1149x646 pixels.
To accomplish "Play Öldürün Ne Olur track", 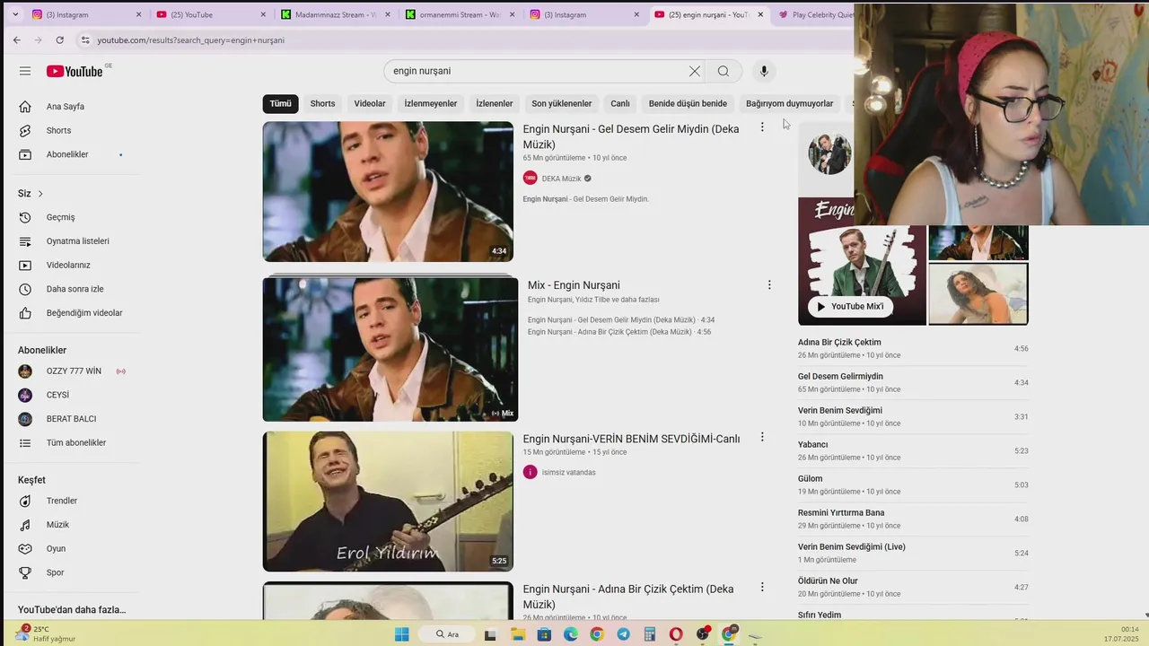I will (x=913, y=587).
